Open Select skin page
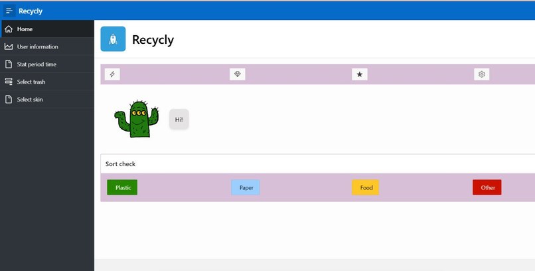 47,100
